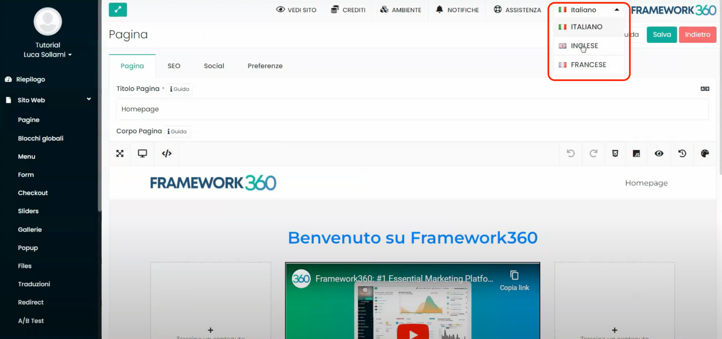Viewport: 722px width, 339px height.
Task: Click the undo arrow in the editor toolbar
Action: pyautogui.click(x=570, y=154)
